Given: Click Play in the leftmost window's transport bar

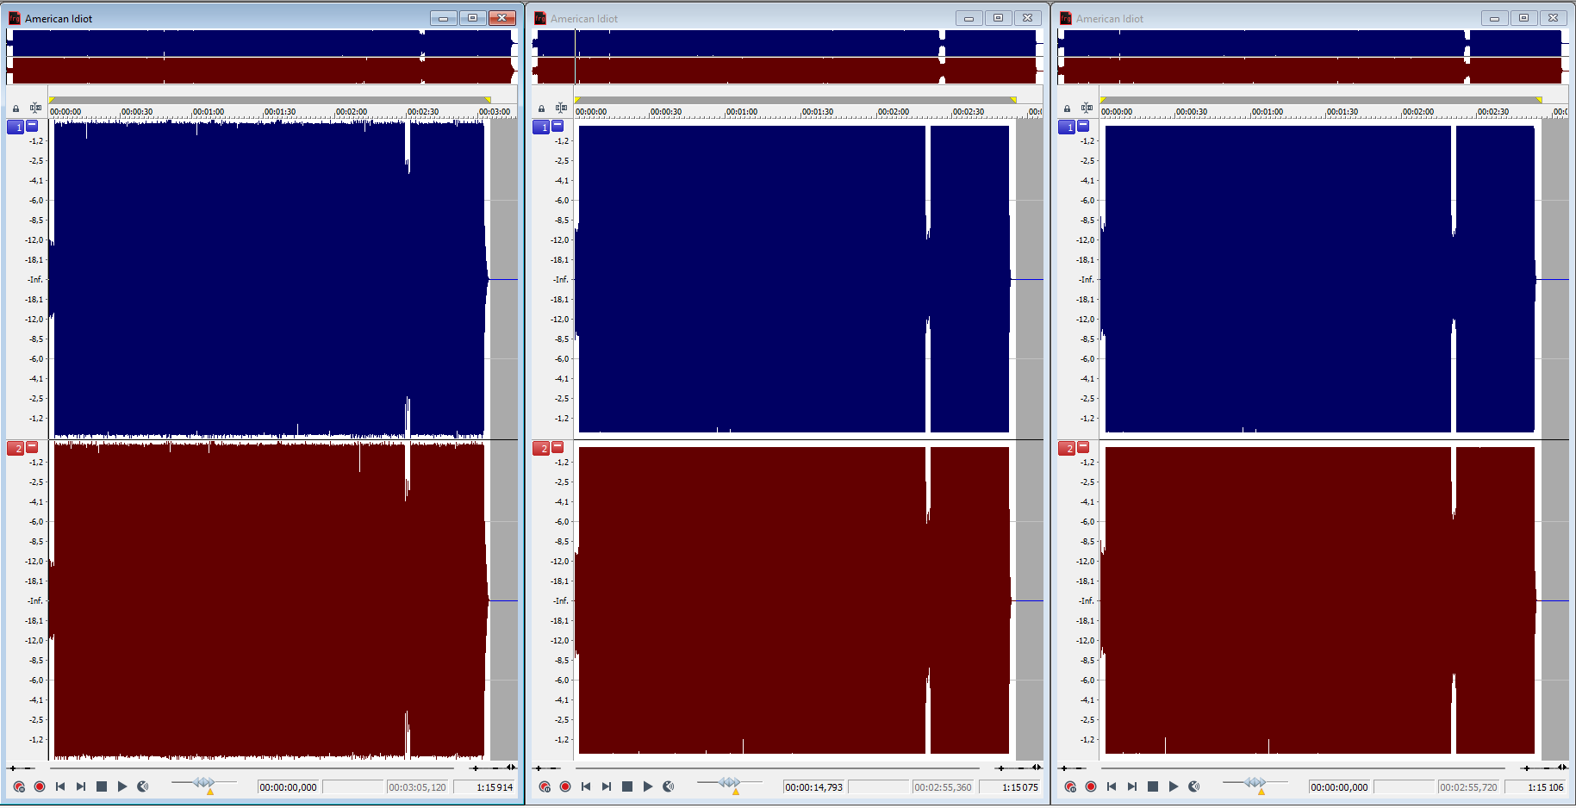Looking at the screenshot, I should tap(122, 786).
